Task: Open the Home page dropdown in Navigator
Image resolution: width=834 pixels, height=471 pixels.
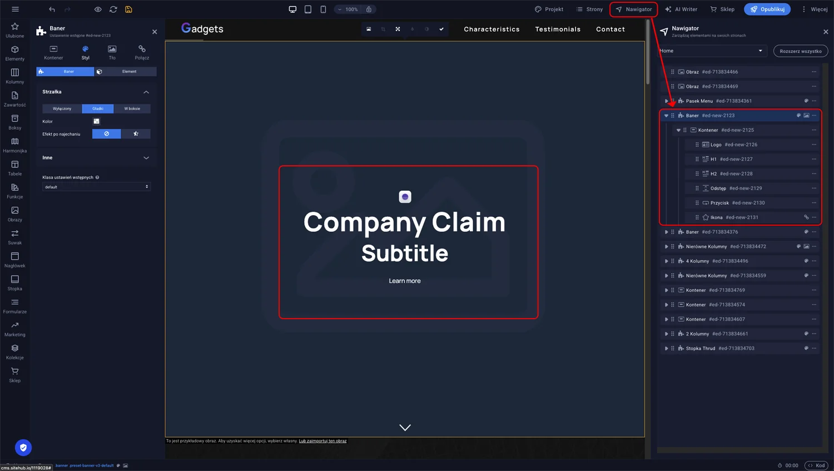Action: click(712, 51)
